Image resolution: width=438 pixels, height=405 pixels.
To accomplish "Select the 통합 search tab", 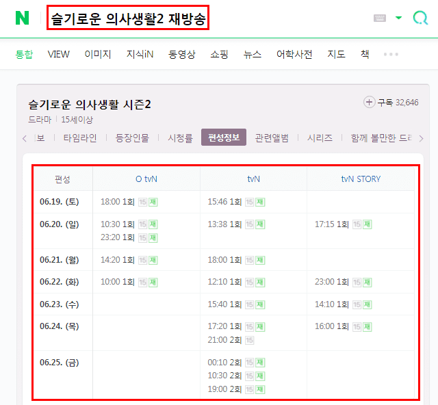I will [24, 54].
